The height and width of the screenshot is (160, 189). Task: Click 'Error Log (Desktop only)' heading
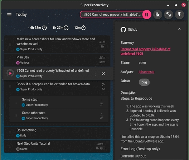pos(140,149)
